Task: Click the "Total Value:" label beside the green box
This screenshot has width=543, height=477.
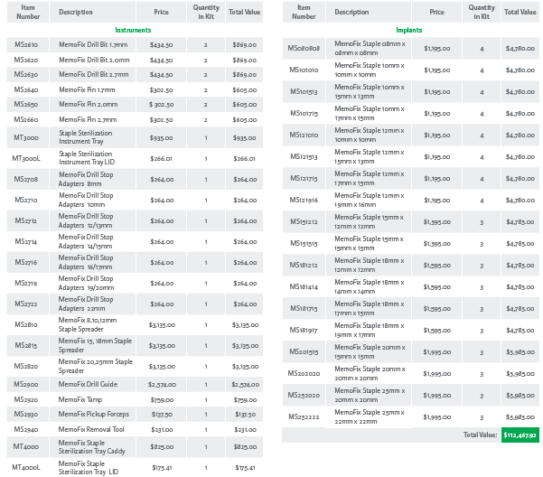Action: coord(480,435)
